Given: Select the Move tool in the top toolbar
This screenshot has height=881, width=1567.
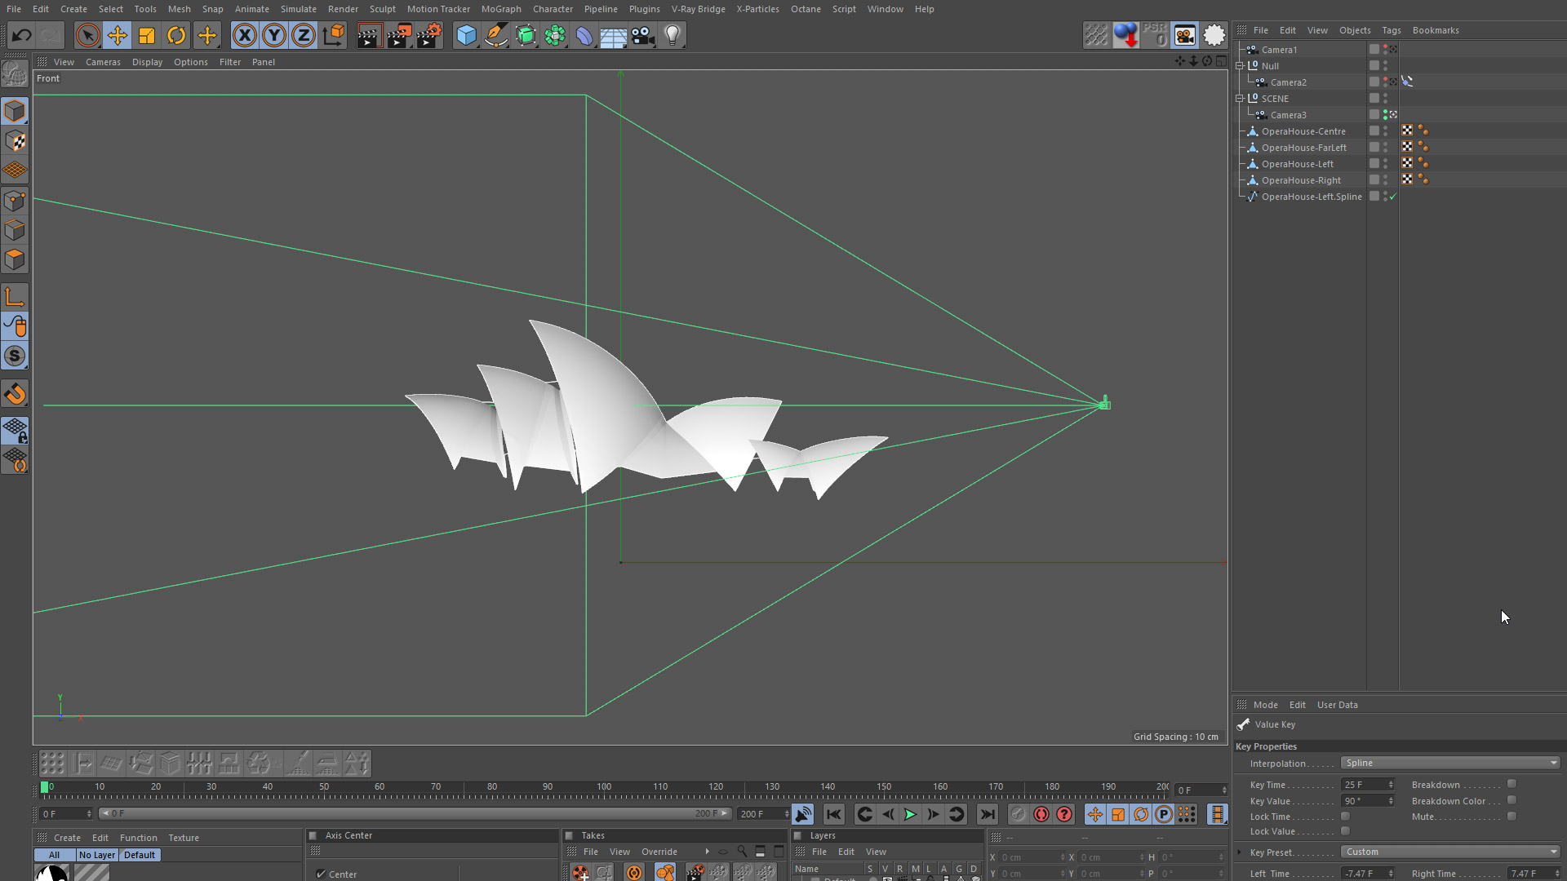Looking at the screenshot, I should [118, 35].
